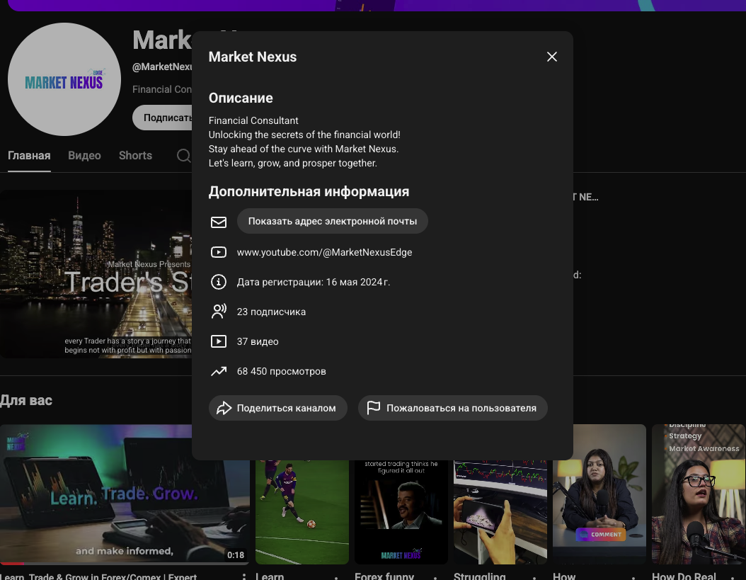The height and width of the screenshot is (580, 746).
Task: Click the Financial Consultant description line in dialog
Action: 253,120
